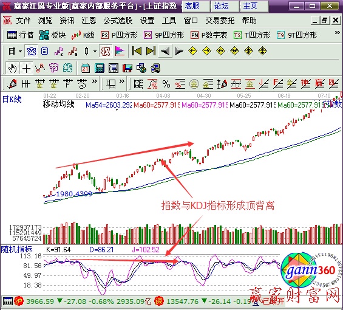Open the 资讯 menu

coord(67,21)
